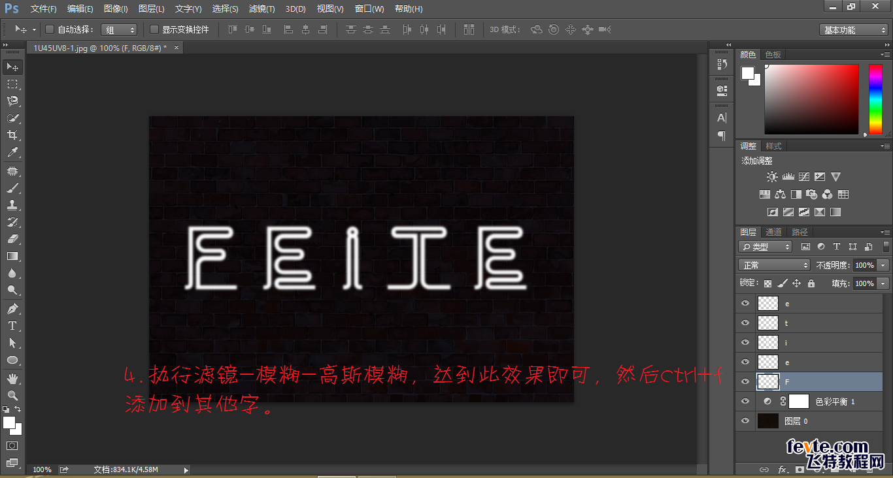This screenshot has height=478, width=893.
Task: Open the 基本功能 workspace dropdown
Action: 854,30
